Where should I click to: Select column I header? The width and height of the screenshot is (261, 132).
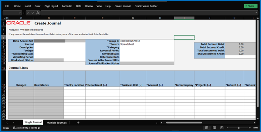184,18
